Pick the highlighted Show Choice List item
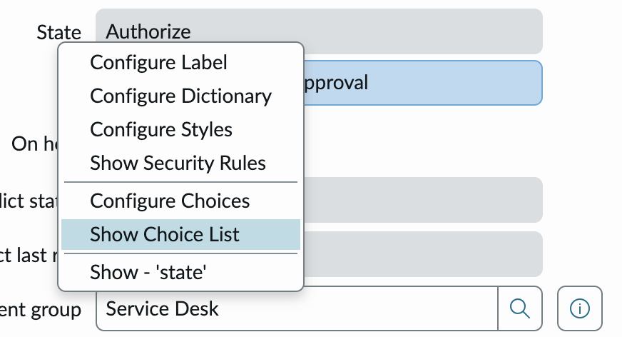The width and height of the screenshot is (622, 337). [x=165, y=234]
